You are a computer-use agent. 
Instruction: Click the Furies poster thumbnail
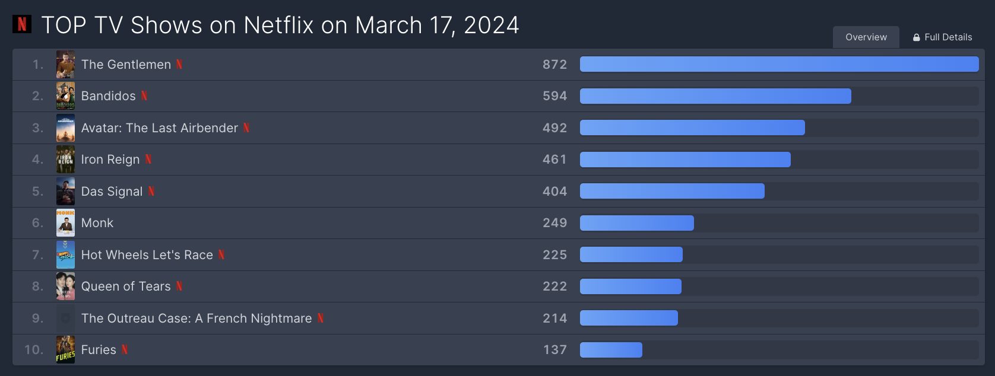(x=65, y=349)
